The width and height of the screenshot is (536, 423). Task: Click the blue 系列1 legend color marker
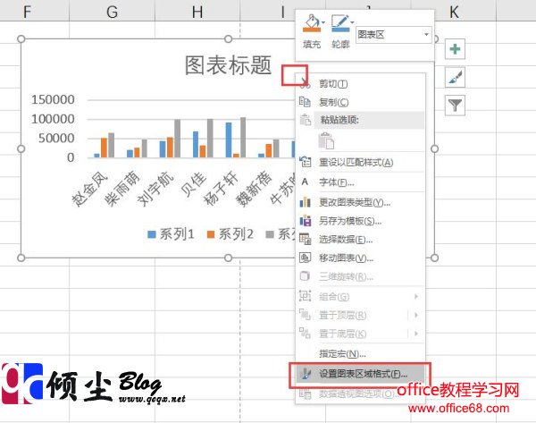(x=152, y=235)
